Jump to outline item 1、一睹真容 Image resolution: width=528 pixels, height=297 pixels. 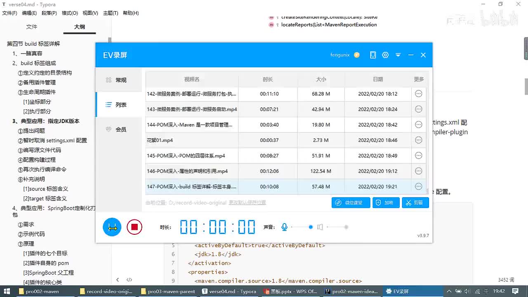27,53
